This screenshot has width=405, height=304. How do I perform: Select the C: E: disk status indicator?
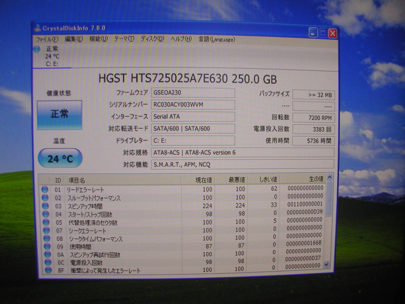point(52,56)
